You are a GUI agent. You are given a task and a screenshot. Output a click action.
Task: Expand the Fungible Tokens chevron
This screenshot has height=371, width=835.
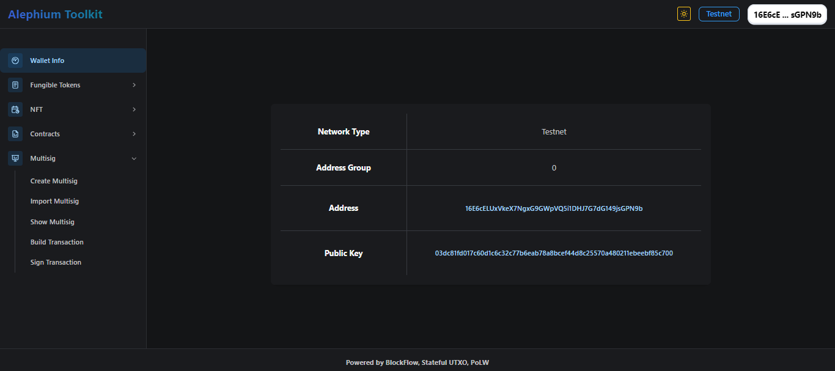[x=134, y=85]
